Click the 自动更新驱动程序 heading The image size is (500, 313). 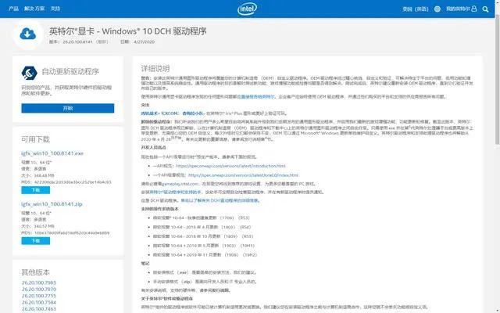click(70, 71)
